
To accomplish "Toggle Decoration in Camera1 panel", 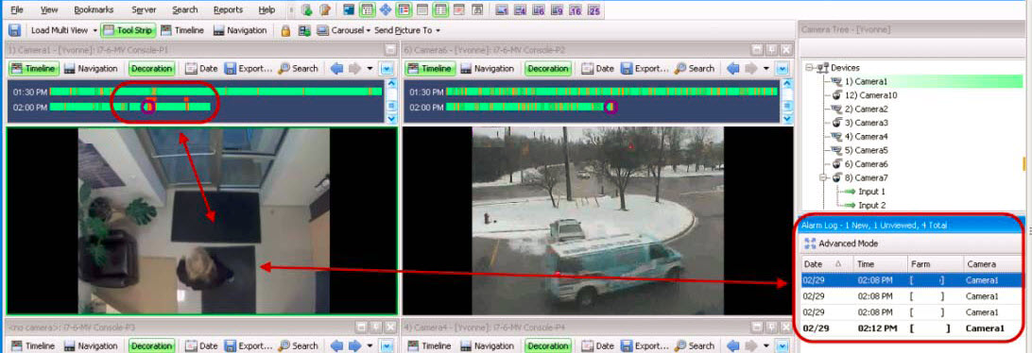I will pos(151,68).
